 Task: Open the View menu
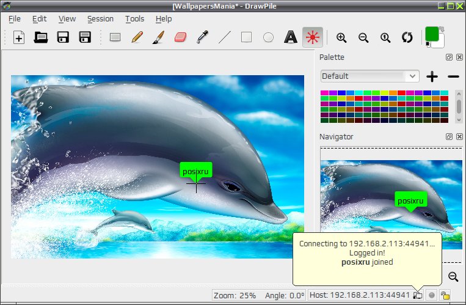coord(67,19)
